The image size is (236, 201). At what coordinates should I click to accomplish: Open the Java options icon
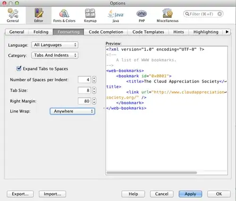click(x=116, y=14)
